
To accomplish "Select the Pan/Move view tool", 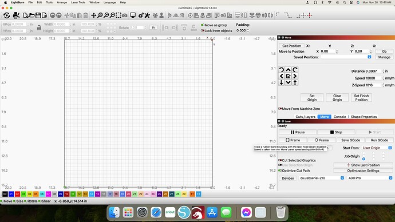I will [x=93, y=15].
